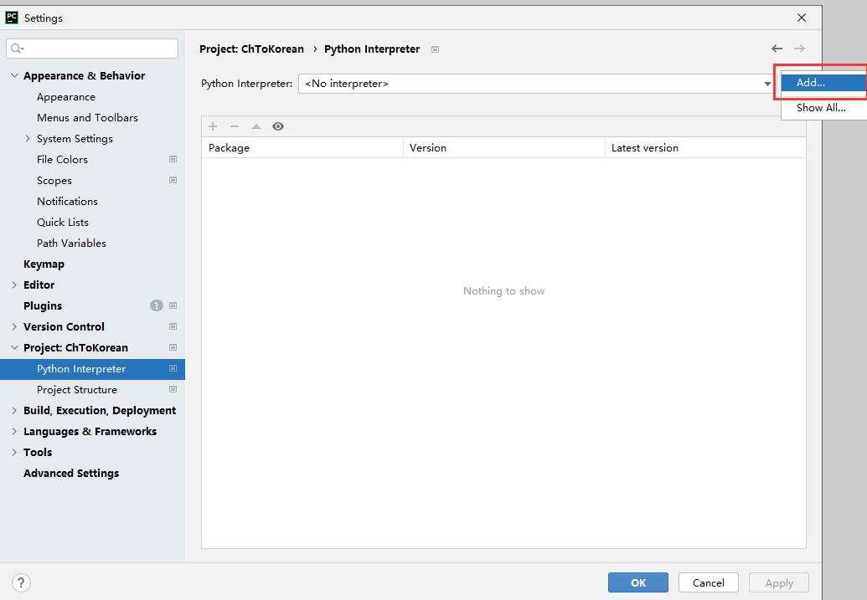
Task: Expand Build, Execution, Deployment section
Action: [x=14, y=411]
